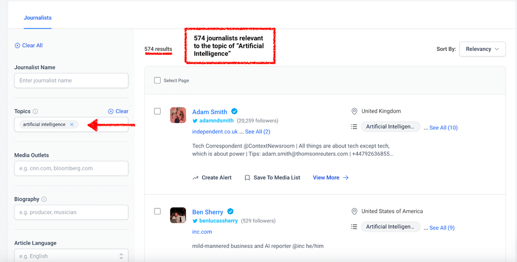Screen dimensions: 517x262
Task: Click Ben Sherry's topics list icon
Action: pos(354,227)
